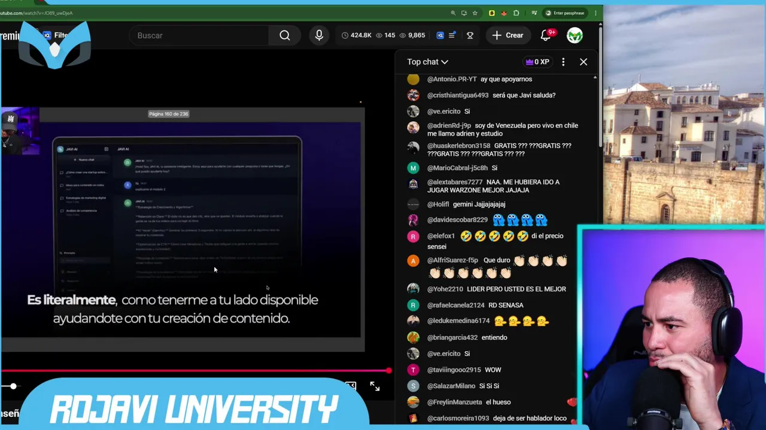Activate voice search microphone icon
Image resolution: width=766 pixels, height=430 pixels.
(319, 35)
